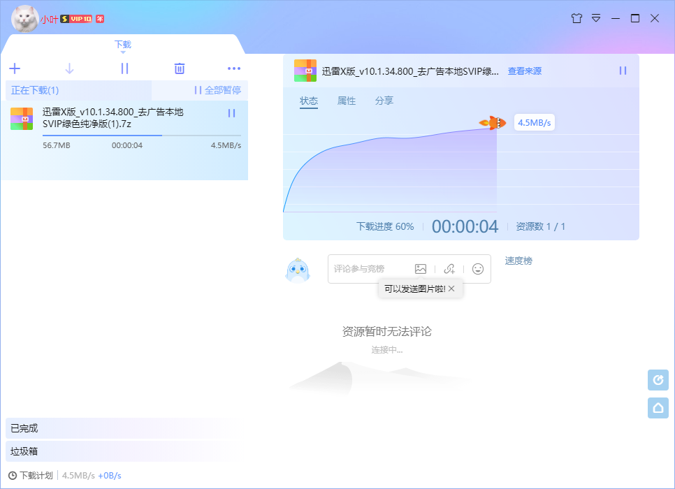Image resolution: width=675 pixels, height=489 pixels.
Task: Open the emoji smiley picker
Action: coord(478,269)
